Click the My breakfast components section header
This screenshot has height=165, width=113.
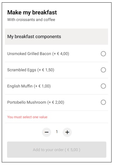[x=57, y=37]
